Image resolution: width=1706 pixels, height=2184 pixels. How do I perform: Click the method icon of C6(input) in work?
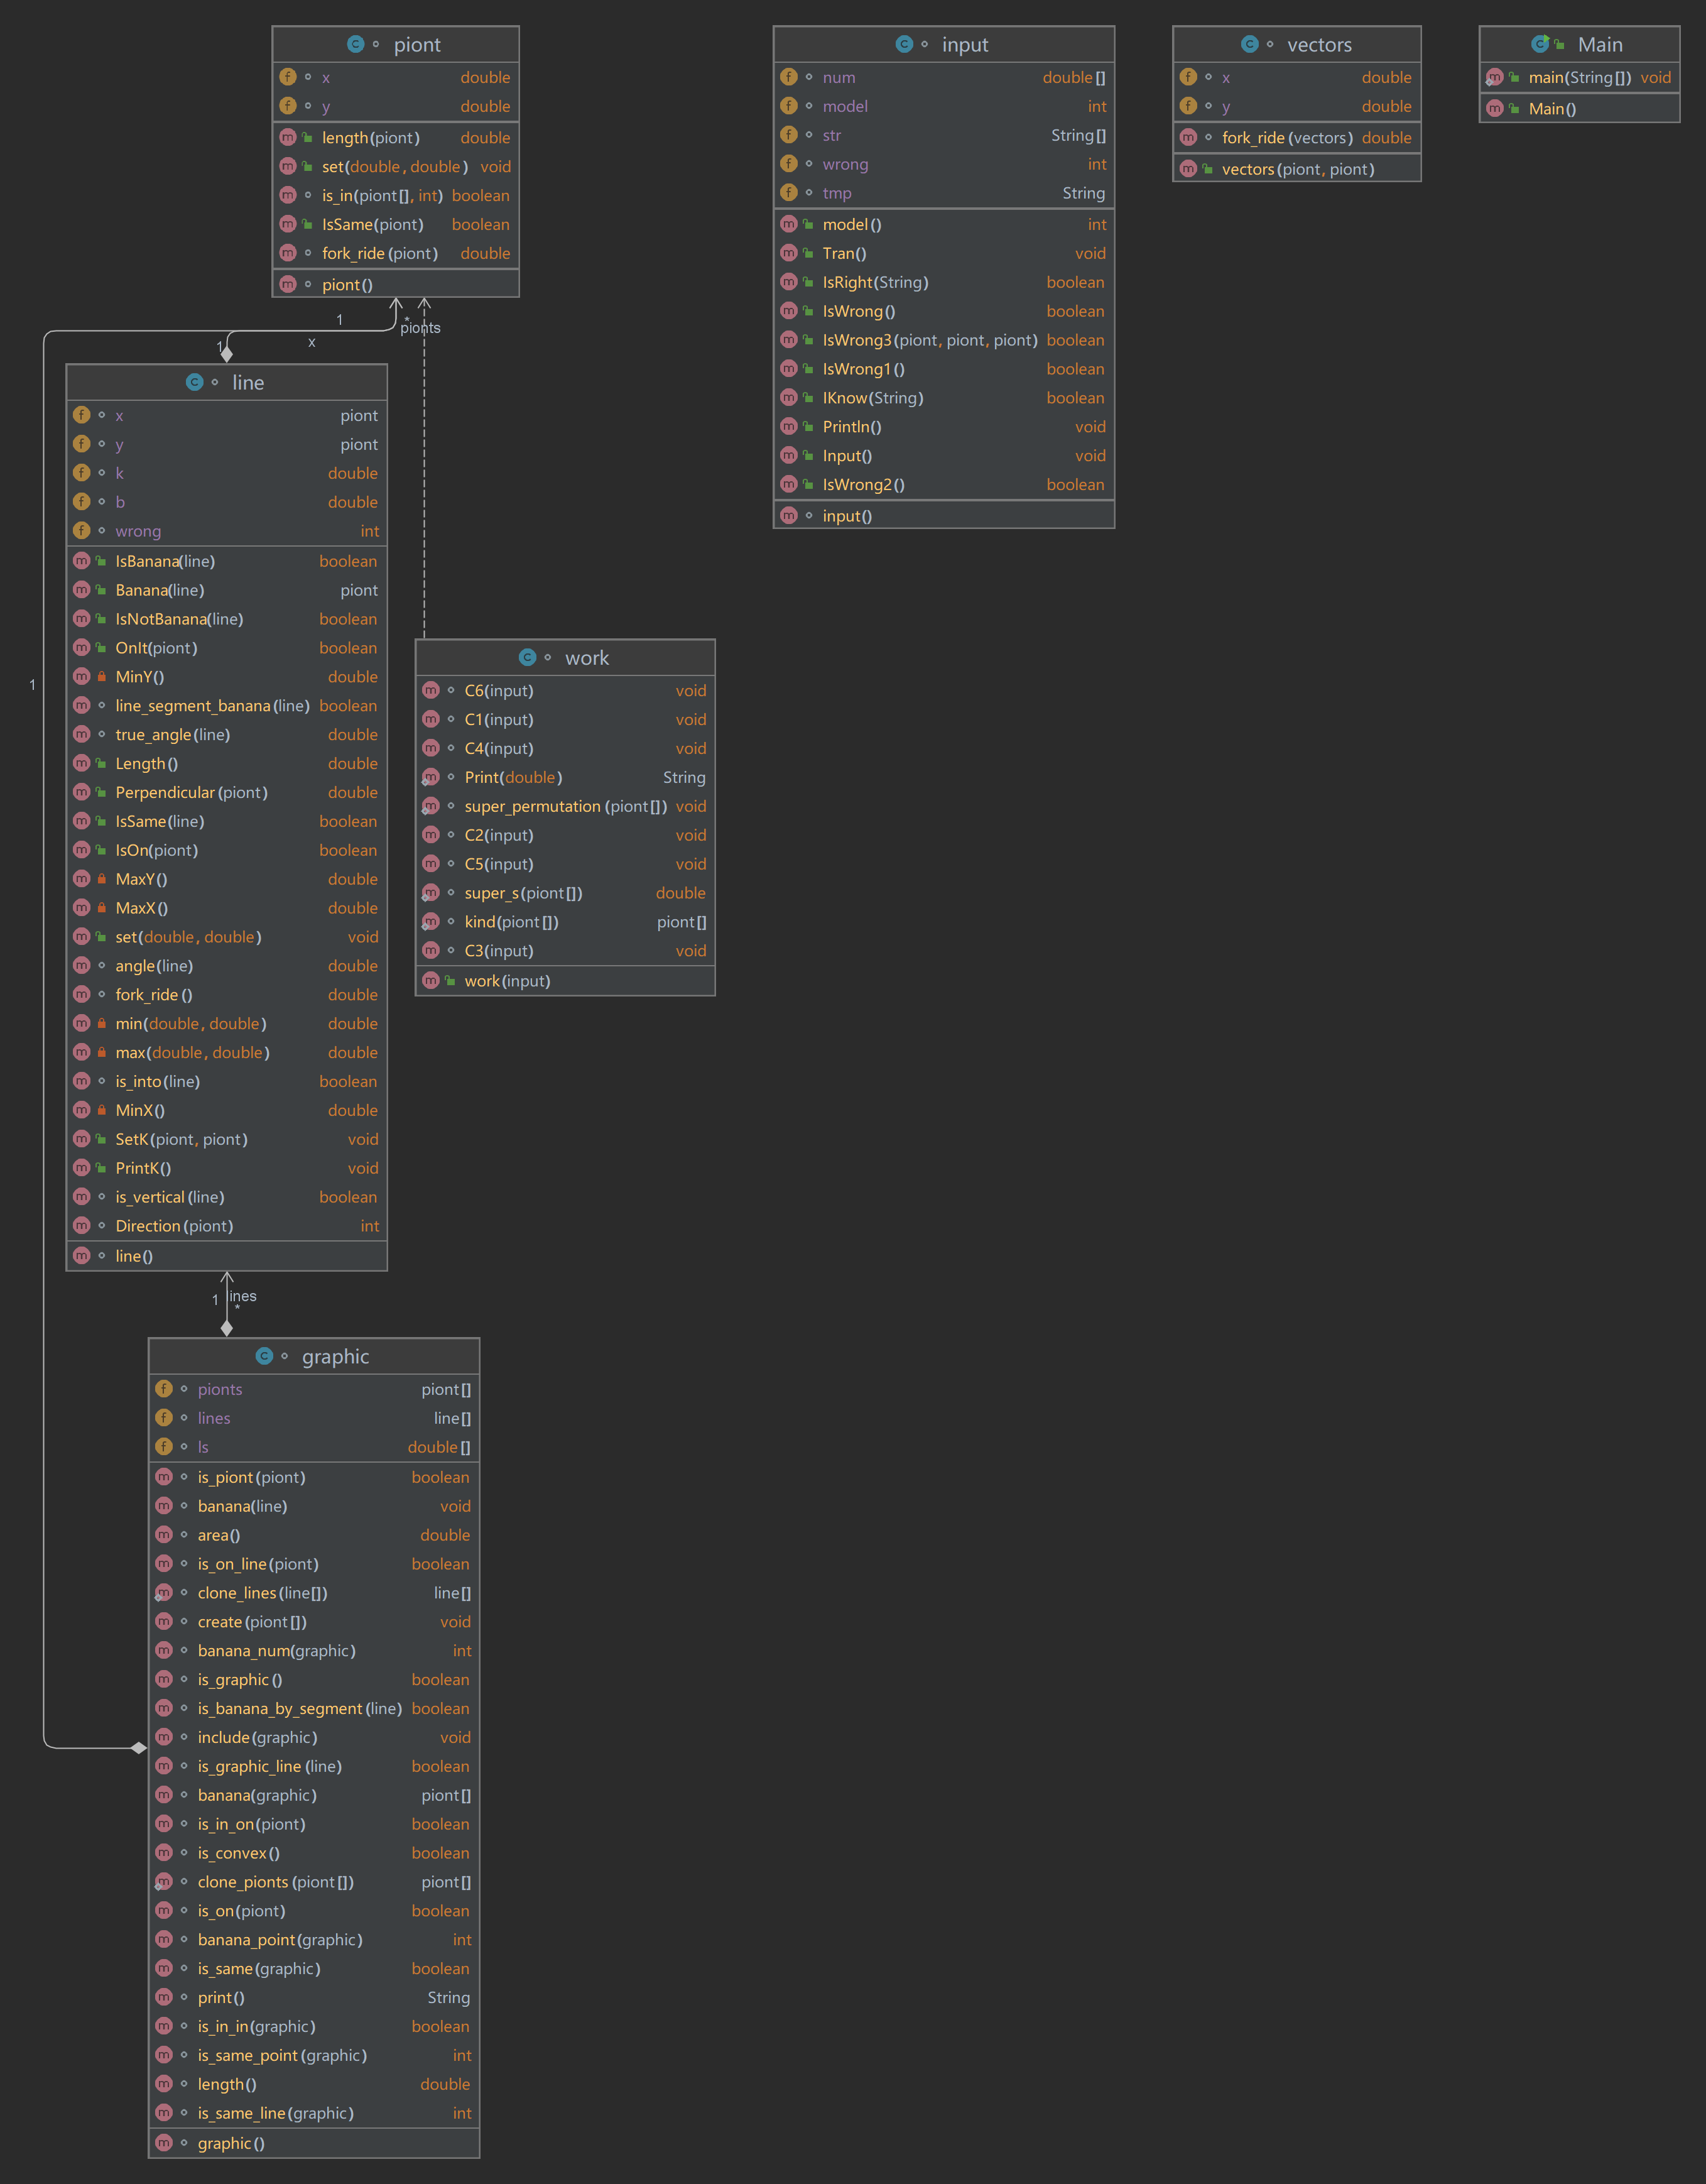click(431, 690)
